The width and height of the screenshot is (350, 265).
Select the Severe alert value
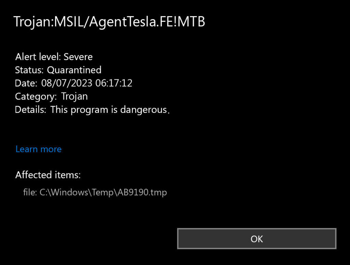click(x=78, y=56)
